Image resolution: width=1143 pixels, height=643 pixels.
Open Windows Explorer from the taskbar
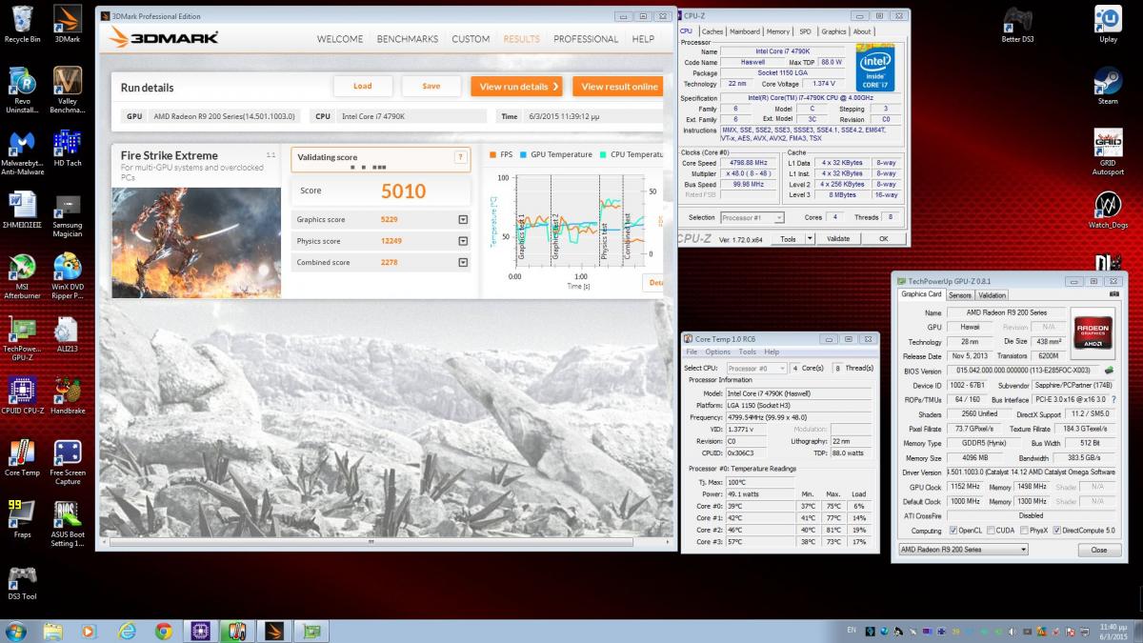[52, 631]
